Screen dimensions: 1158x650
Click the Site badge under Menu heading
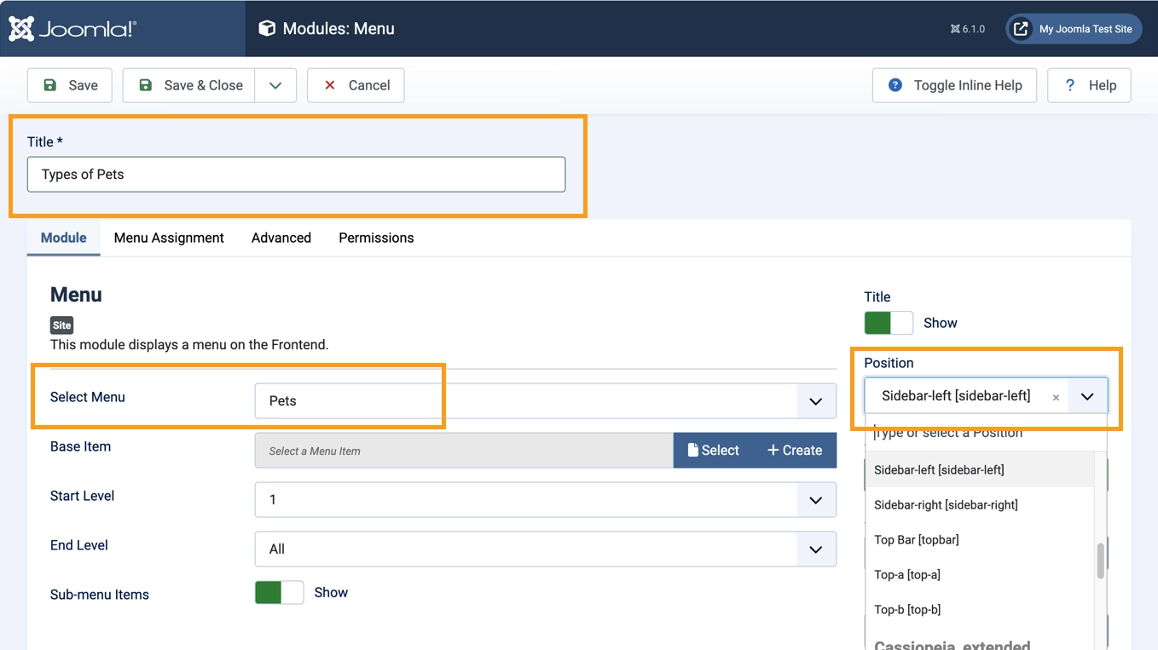point(61,325)
